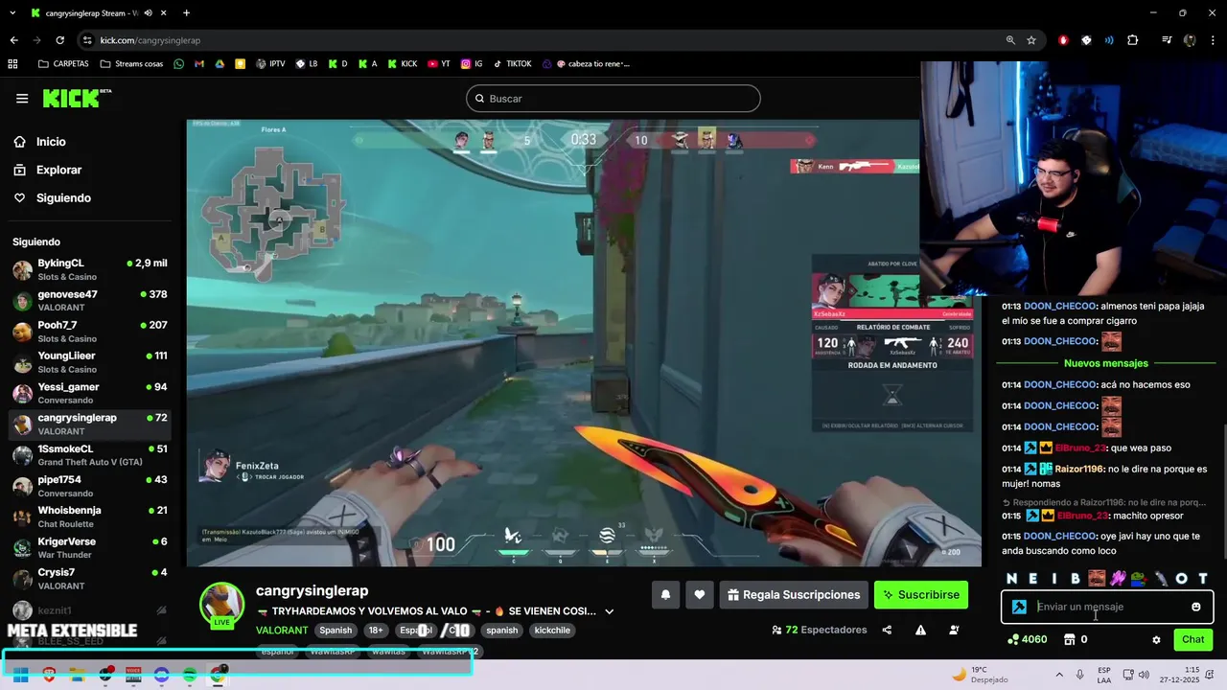Image resolution: width=1227 pixels, height=690 pixels.
Task: Click the VALORANT category link
Action: tap(282, 631)
